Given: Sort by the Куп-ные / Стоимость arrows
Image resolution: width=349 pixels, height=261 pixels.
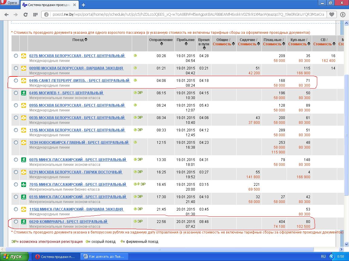Looking at the screenshot, I should click(309, 44).
